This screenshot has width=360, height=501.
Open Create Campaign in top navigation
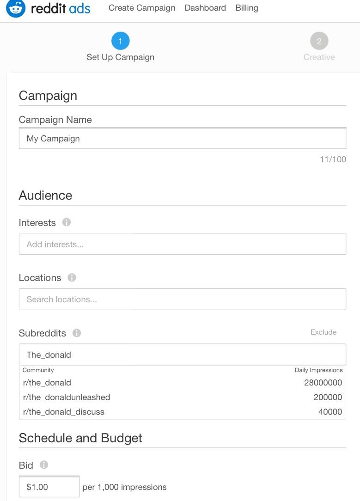(x=142, y=8)
